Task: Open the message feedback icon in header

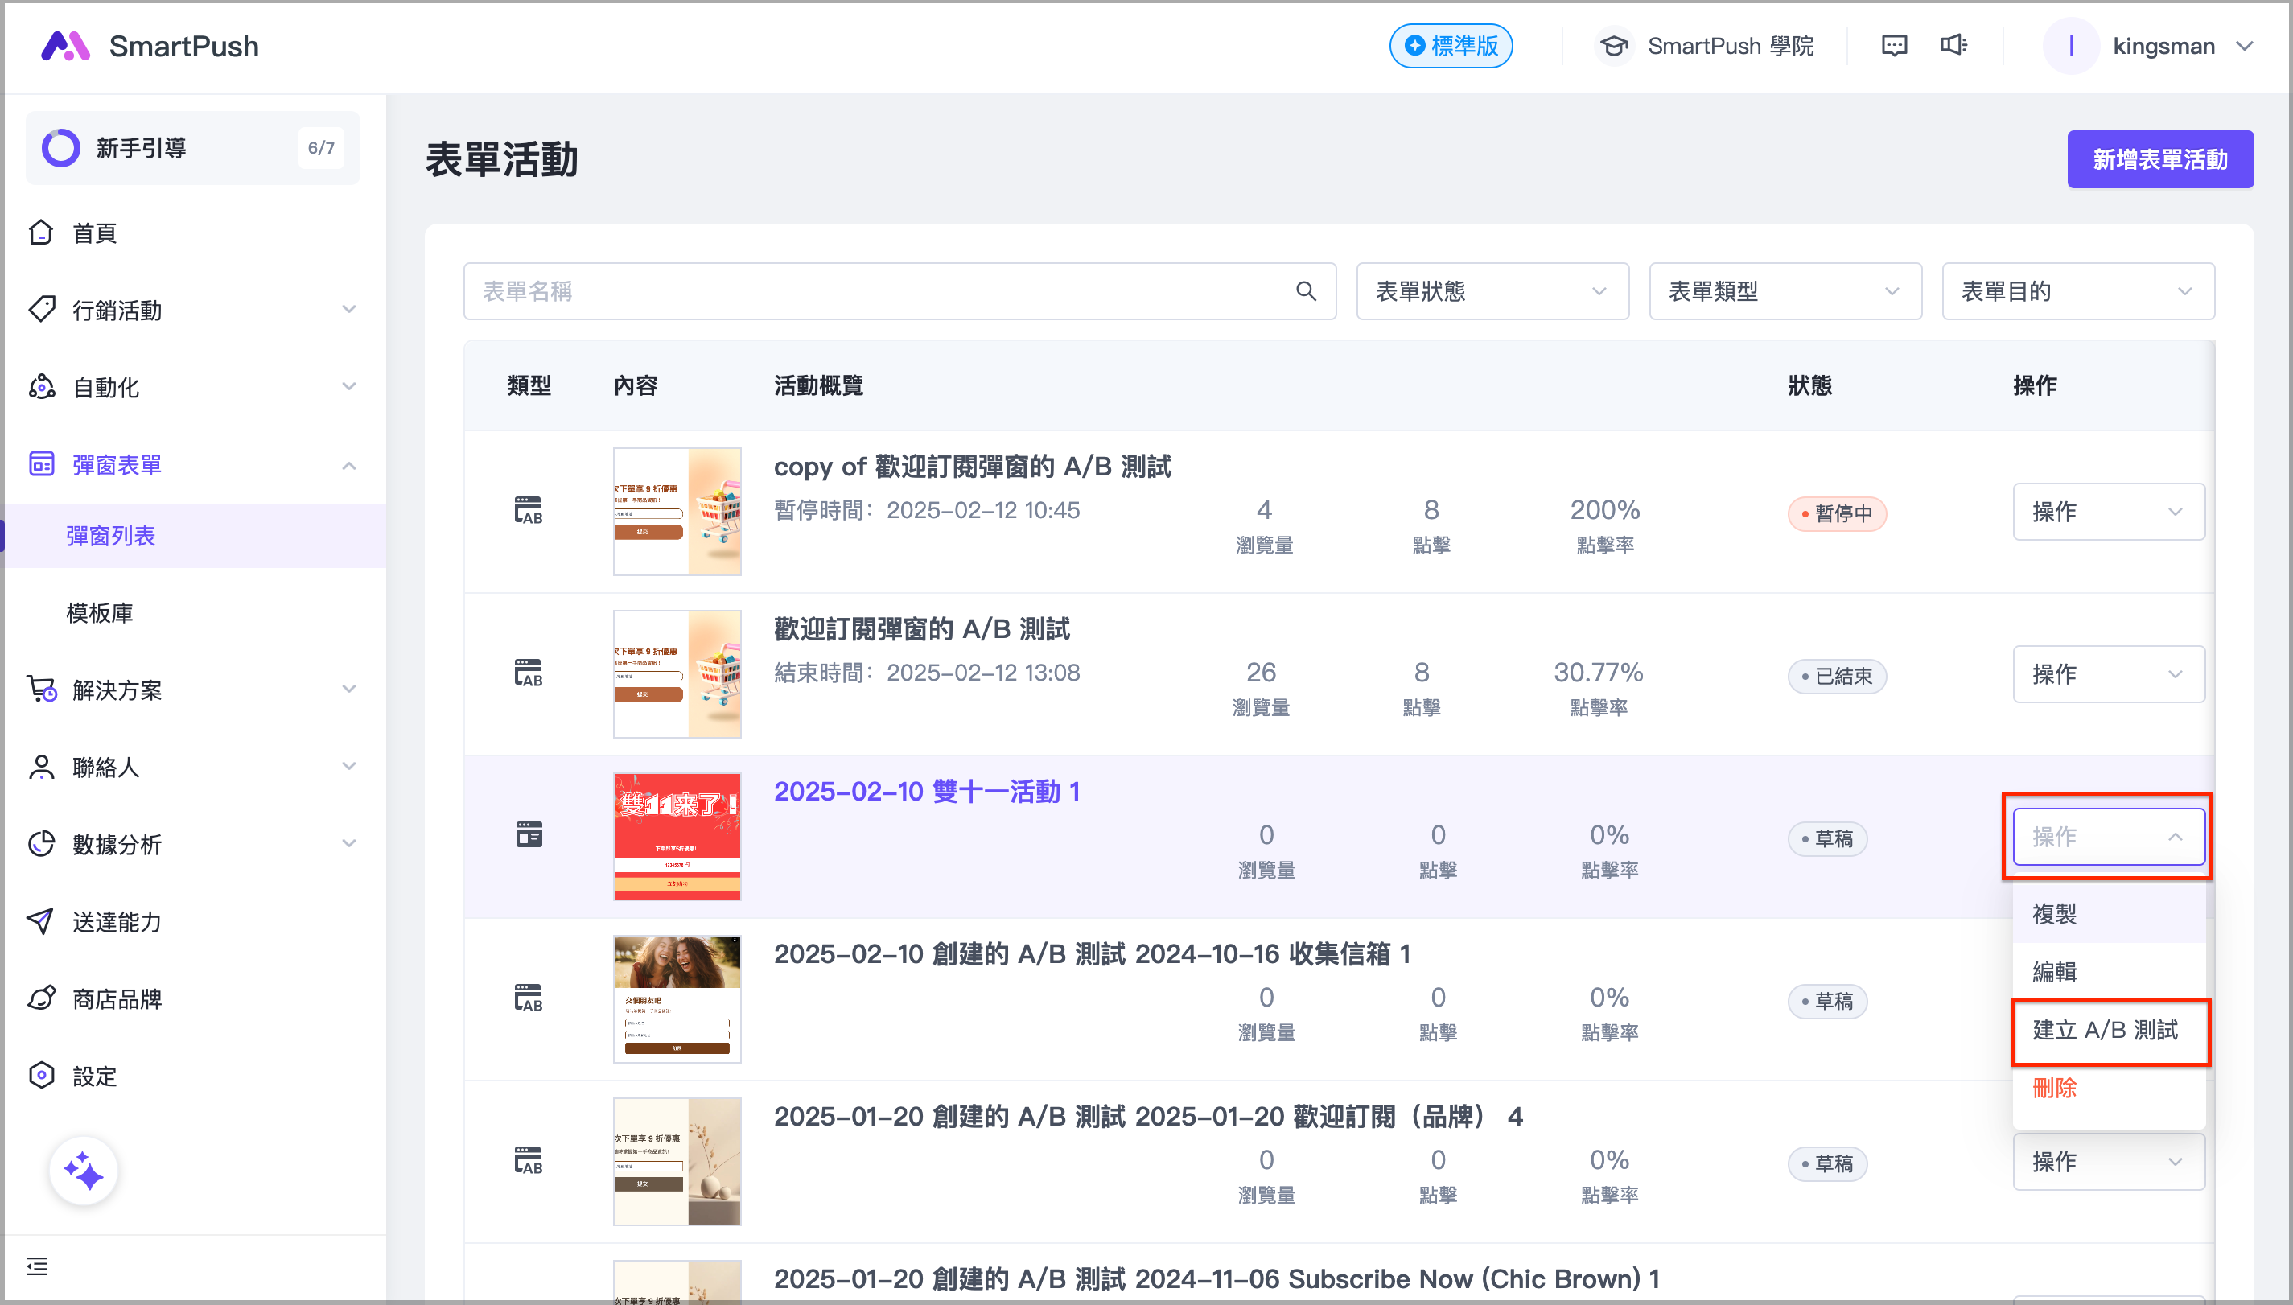Action: pos(1893,46)
